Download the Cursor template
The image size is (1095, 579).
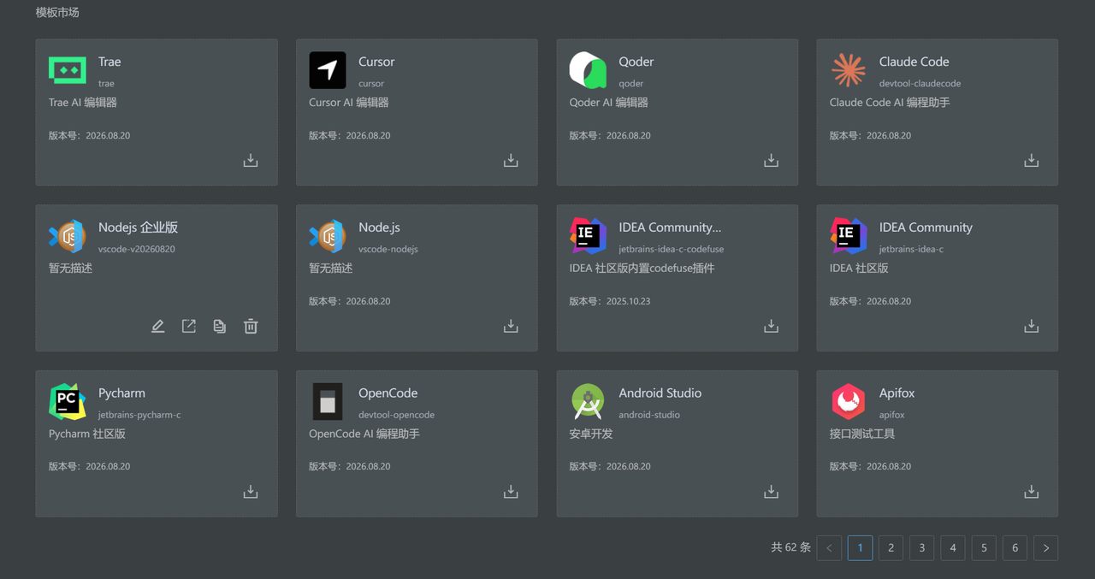point(511,161)
